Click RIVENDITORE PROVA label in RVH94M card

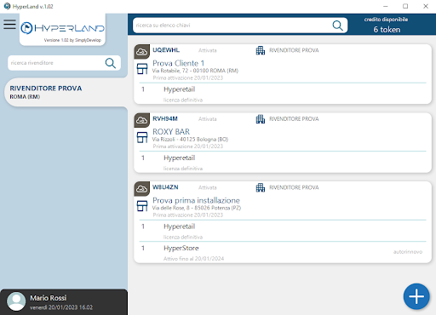[294, 119]
